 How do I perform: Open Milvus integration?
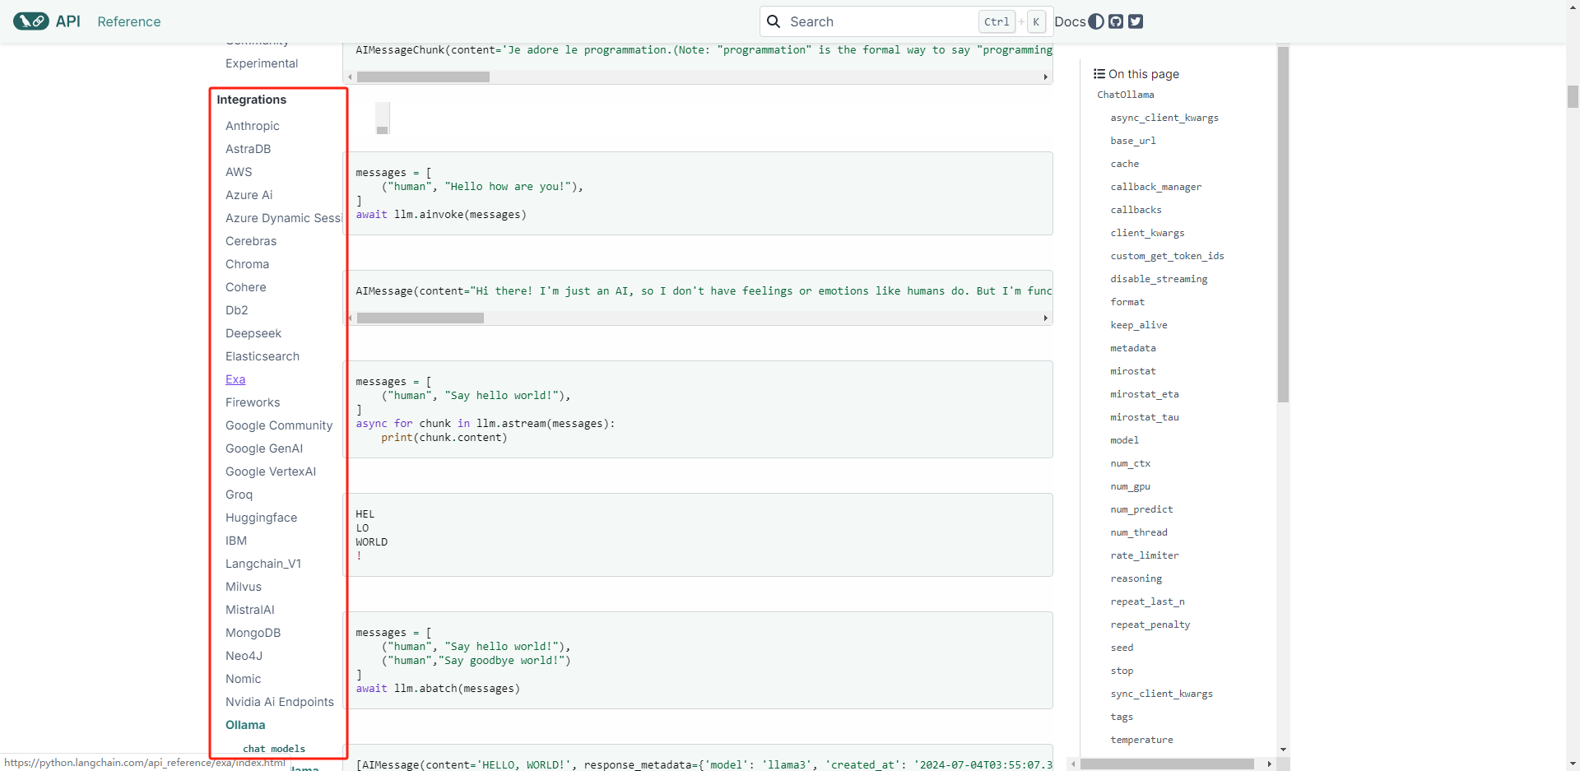[x=244, y=587]
